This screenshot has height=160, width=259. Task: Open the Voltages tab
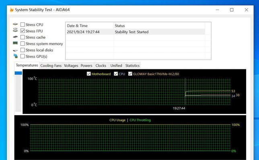(x=71, y=66)
